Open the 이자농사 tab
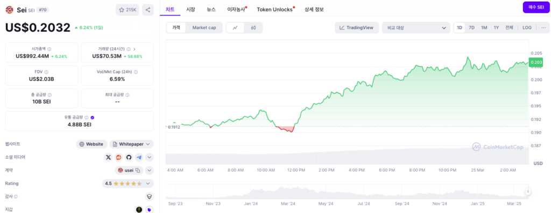The image size is (551, 213). (x=236, y=10)
